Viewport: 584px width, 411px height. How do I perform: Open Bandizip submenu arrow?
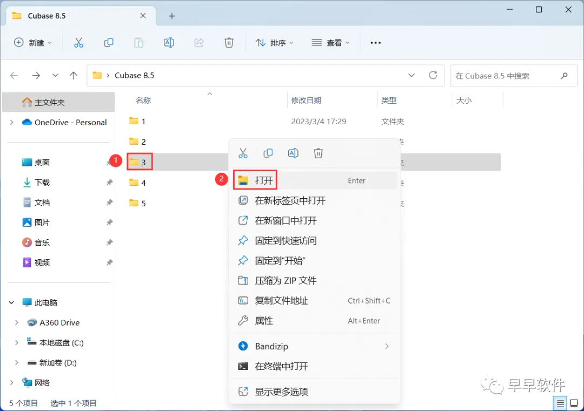point(387,346)
